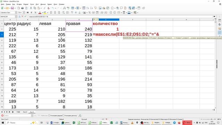Select cell with header 'количество'
The image size is (222, 125).
106,24
